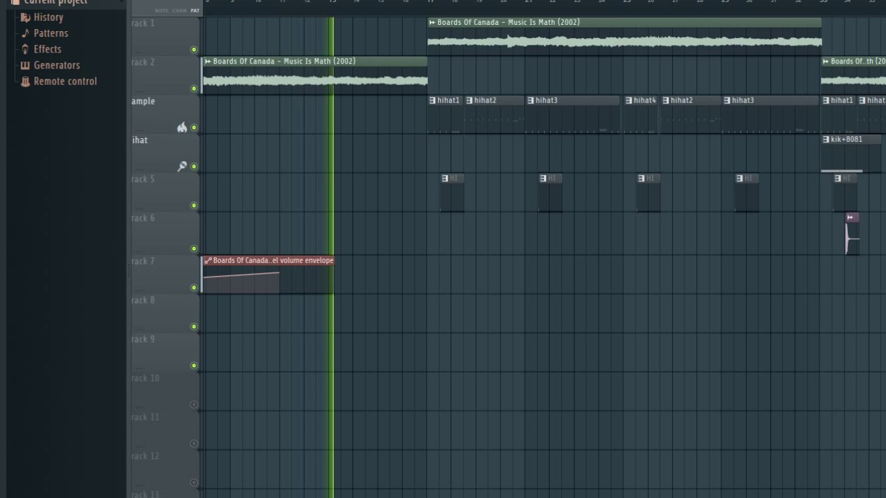Image resolution: width=886 pixels, height=498 pixels.
Task: Click the Patterns note icon in browser
Action: pyautogui.click(x=26, y=33)
